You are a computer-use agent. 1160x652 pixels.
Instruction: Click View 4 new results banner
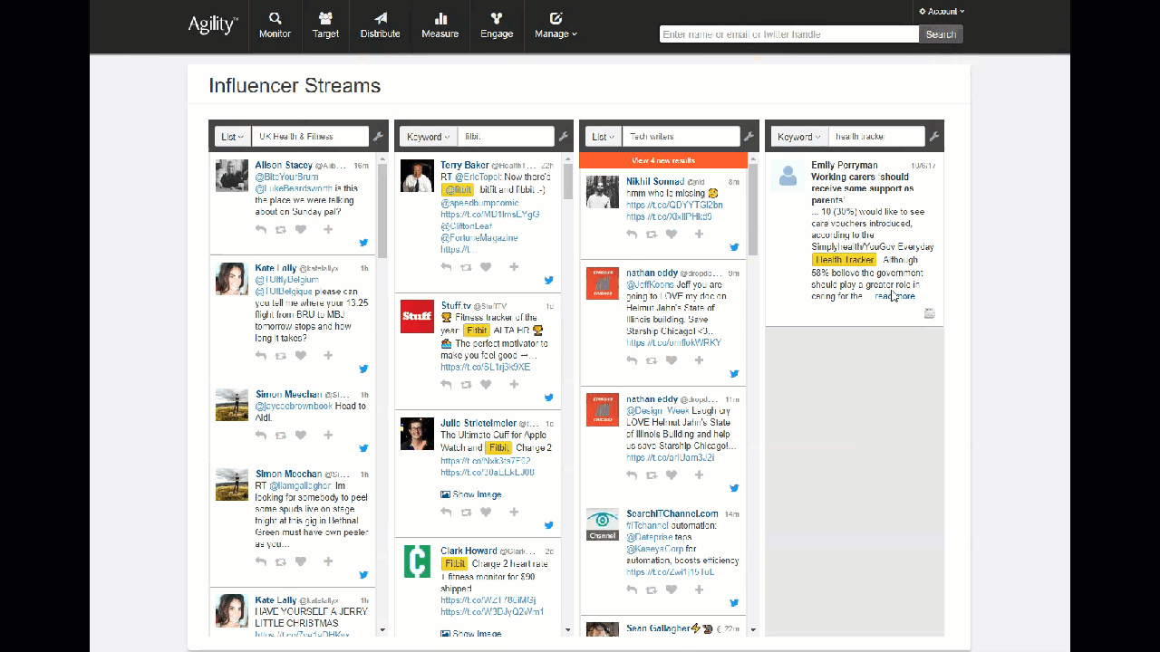pos(663,160)
